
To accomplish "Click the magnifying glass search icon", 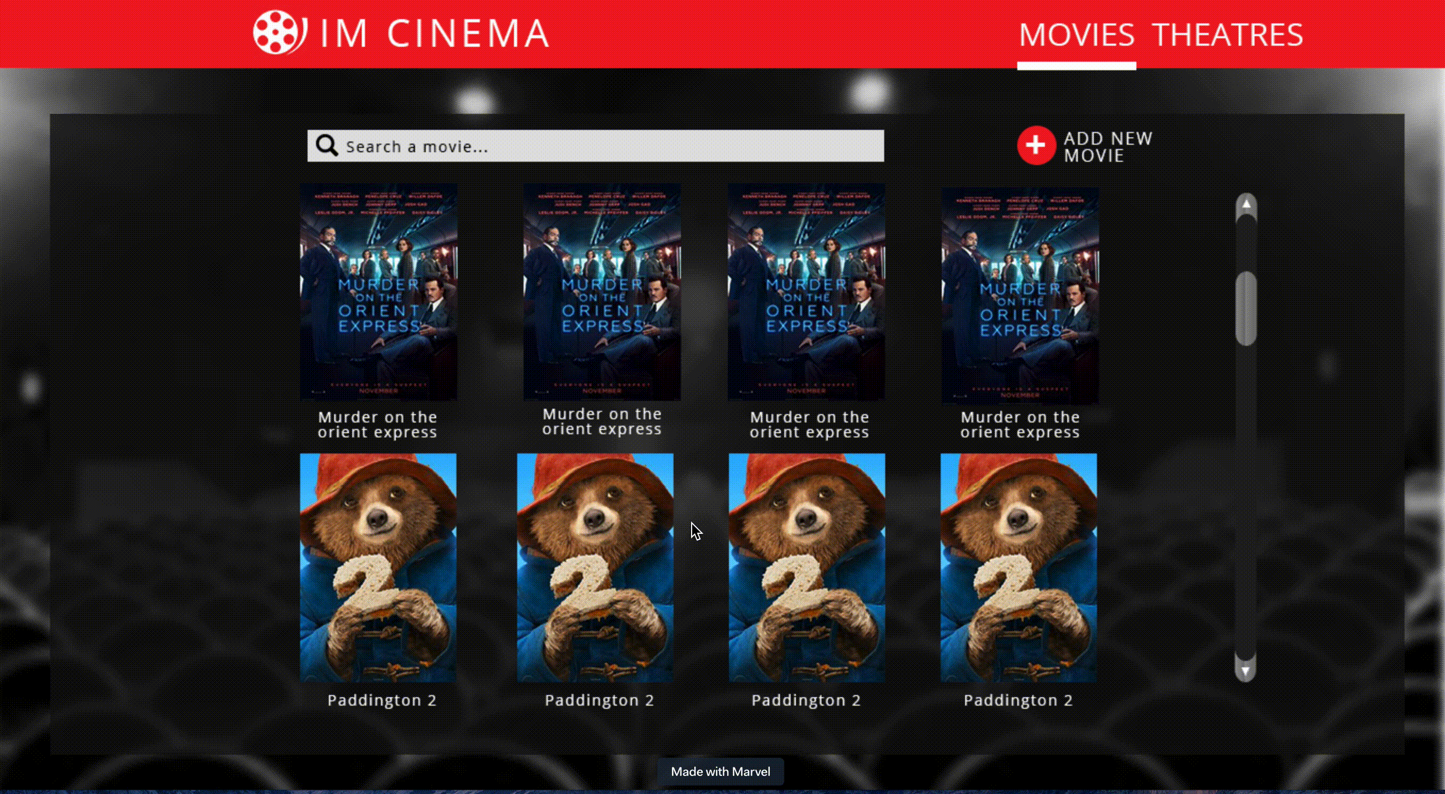I will tap(327, 145).
